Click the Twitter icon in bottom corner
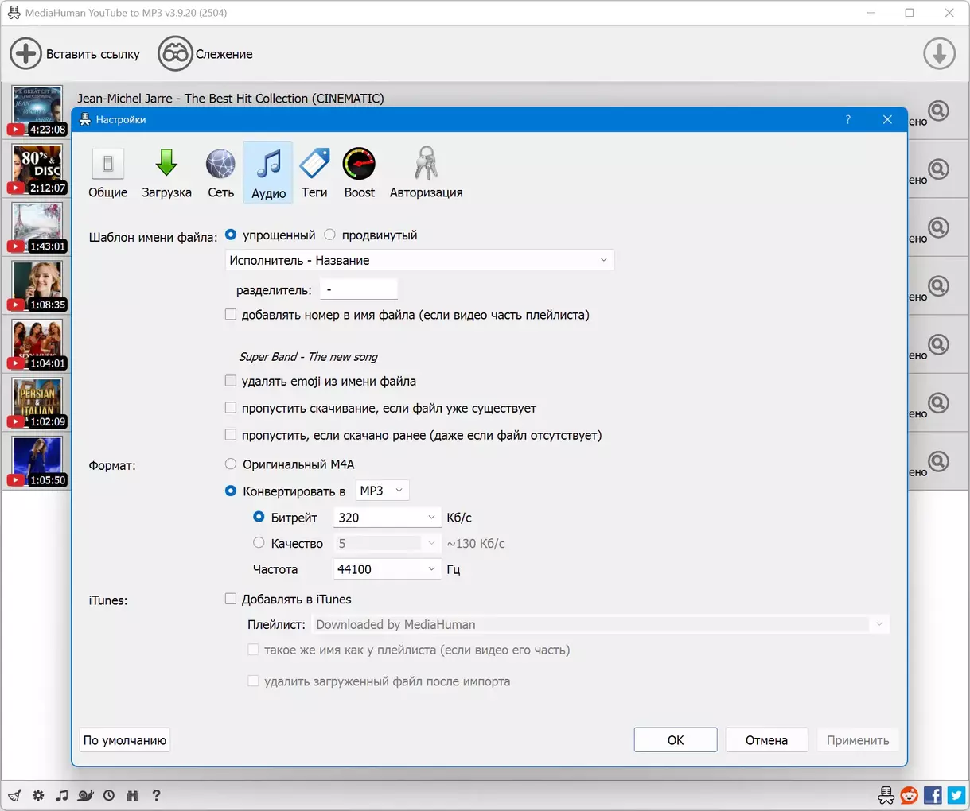The height and width of the screenshot is (811, 970). click(956, 795)
